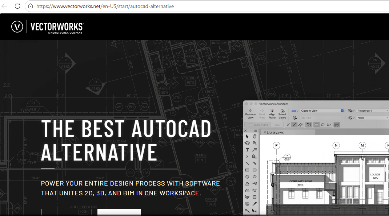Pick the 2D Locus X tool
This screenshot has height=216, width=389.
coord(247,157)
